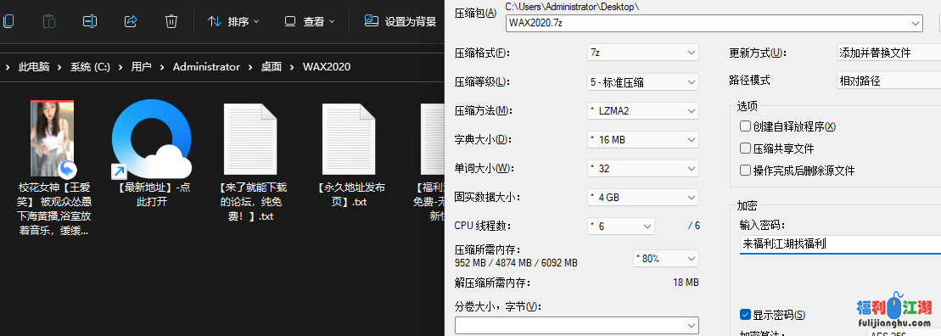Select the 最新地址 shortcut icon

(x=152, y=139)
